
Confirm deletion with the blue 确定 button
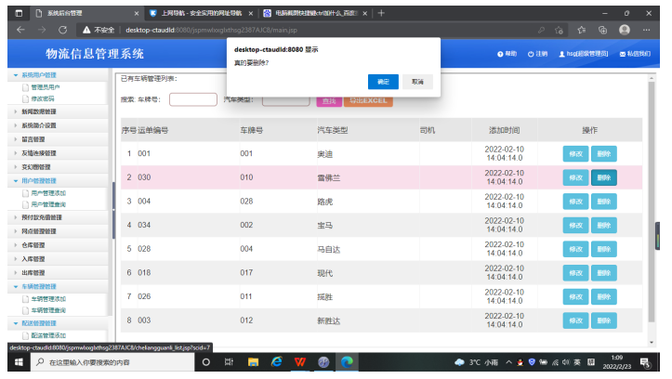click(383, 82)
